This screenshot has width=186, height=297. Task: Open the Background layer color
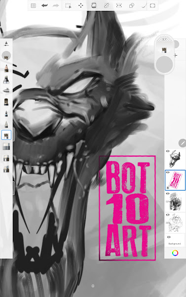pos(175,241)
